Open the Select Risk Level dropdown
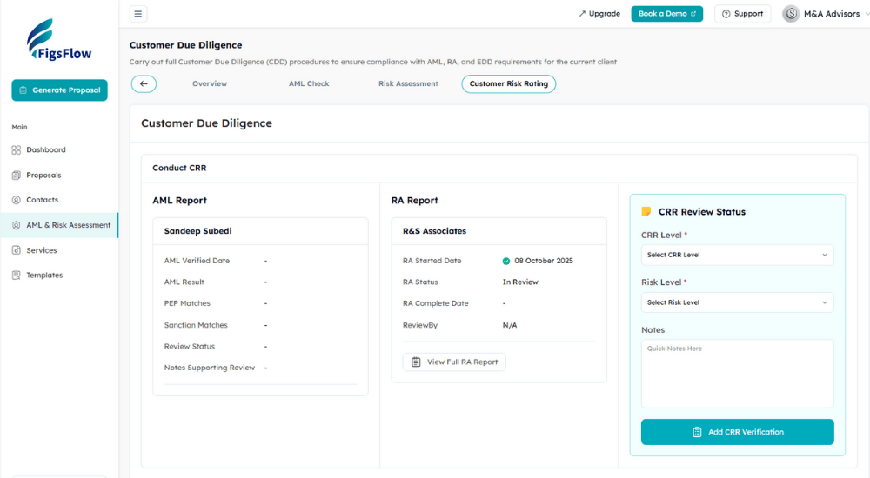Viewport: 870px width, 478px height. click(737, 302)
